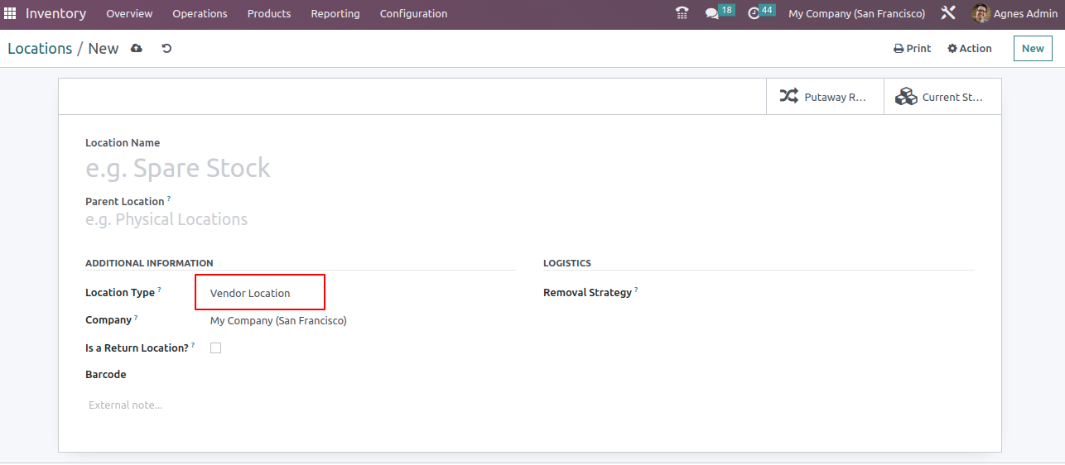
Task: Click the cloud save record icon
Action: tap(137, 49)
